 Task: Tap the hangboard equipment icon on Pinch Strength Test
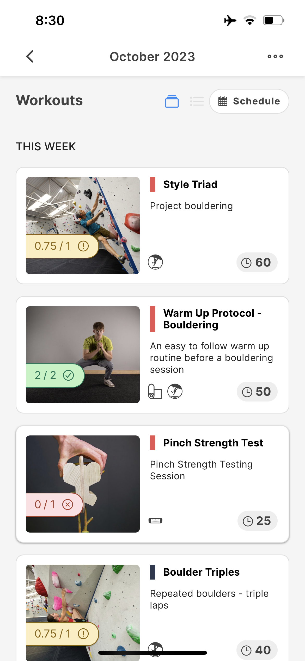(155, 521)
